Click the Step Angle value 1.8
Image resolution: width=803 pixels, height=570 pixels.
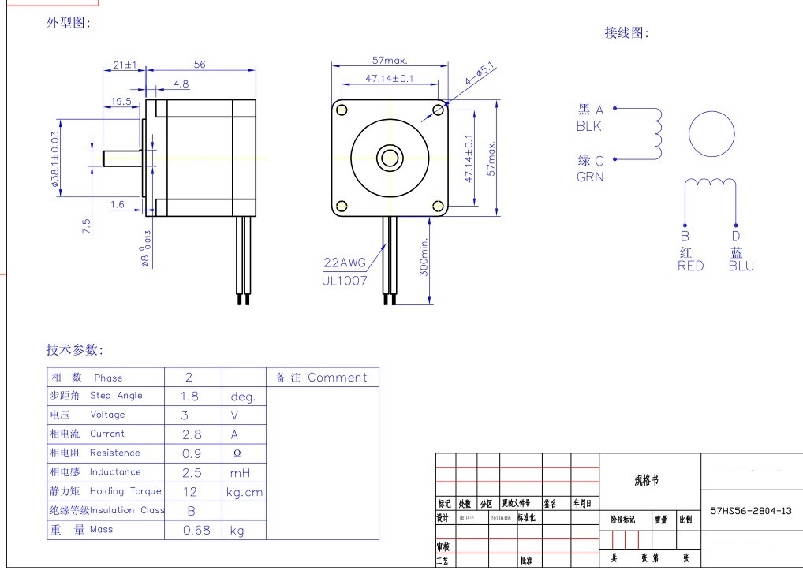189,397
